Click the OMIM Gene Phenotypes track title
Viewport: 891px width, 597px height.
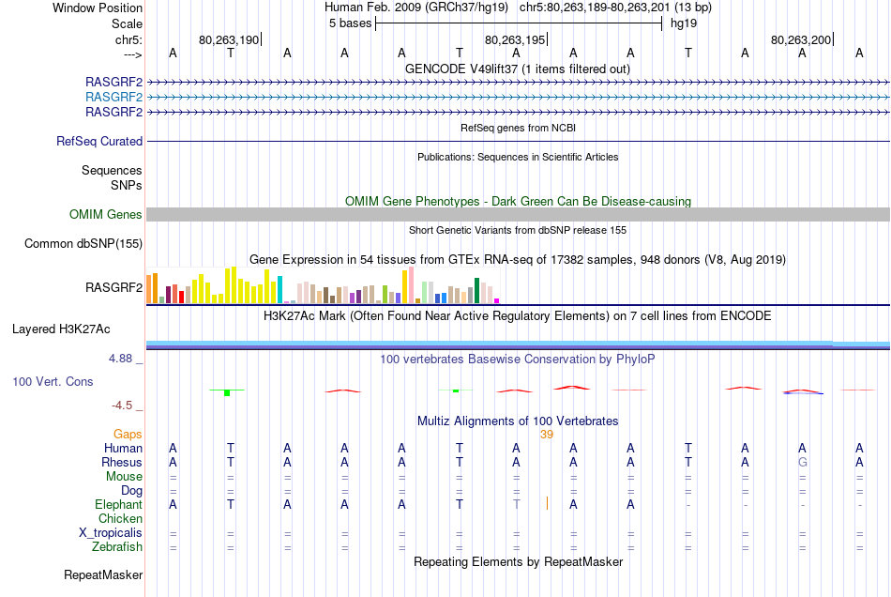point(518,201)
